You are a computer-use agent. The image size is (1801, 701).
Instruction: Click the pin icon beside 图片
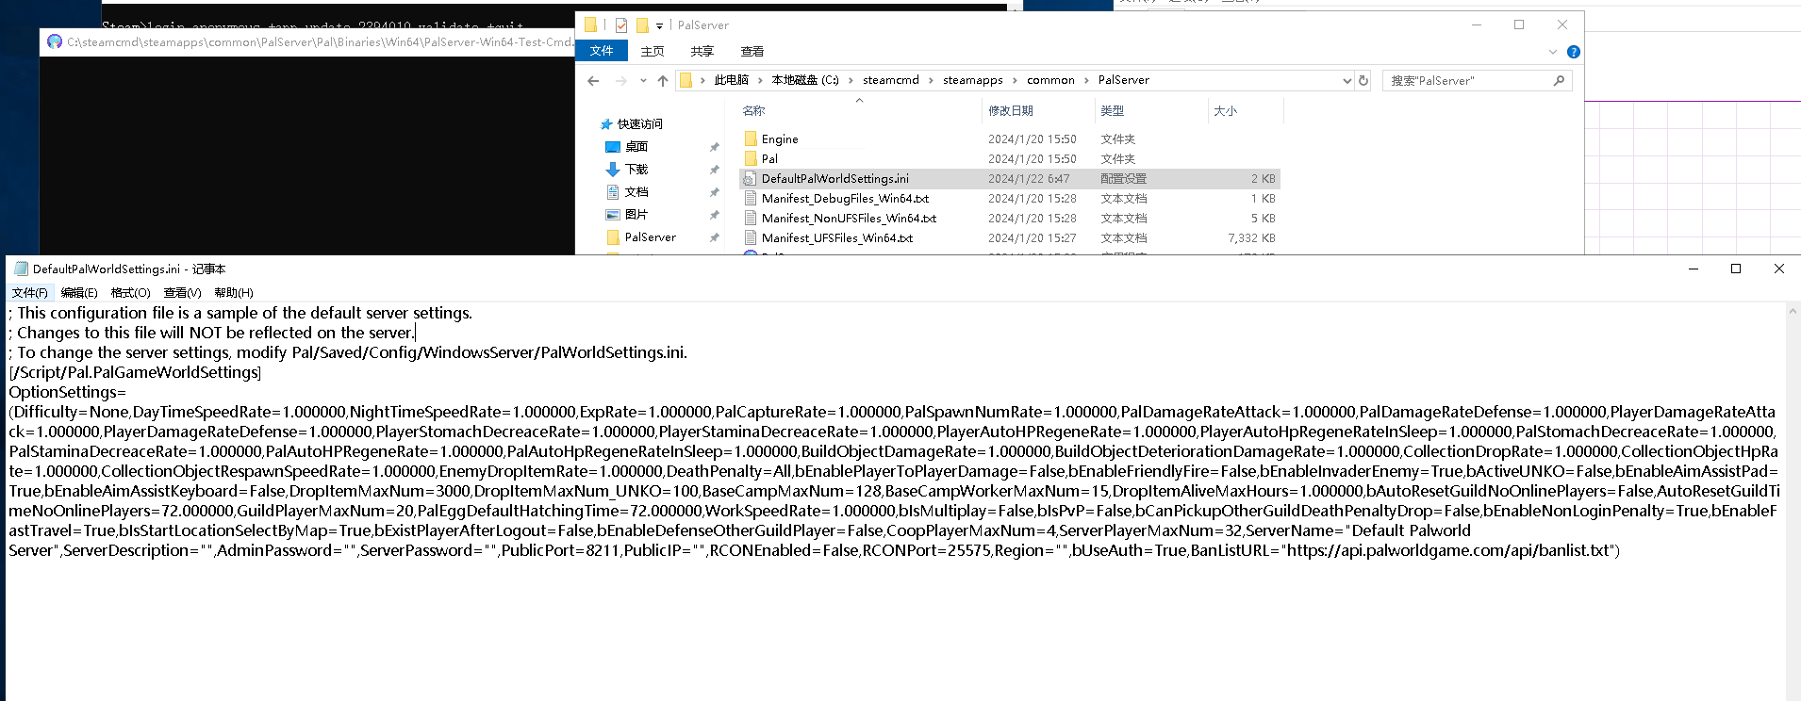pos(714,215)
